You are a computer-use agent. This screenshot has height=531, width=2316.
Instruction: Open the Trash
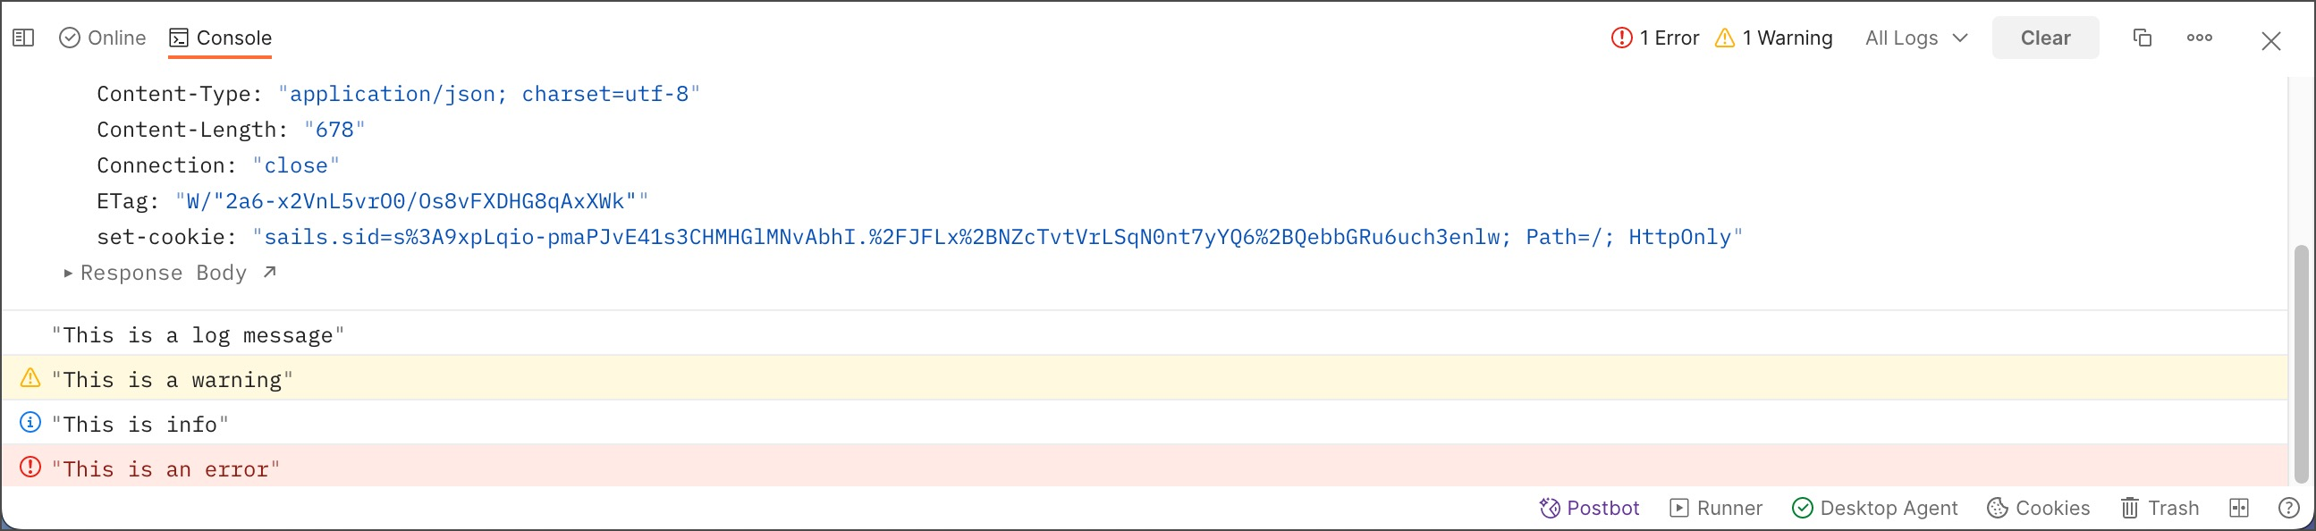[x=2160, y=509]
